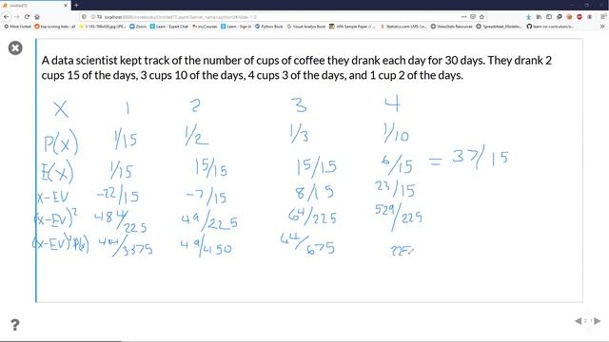Screen dimensions: 609x342
Task: Click the Pocket save icon
Action: tap(473, 17)
